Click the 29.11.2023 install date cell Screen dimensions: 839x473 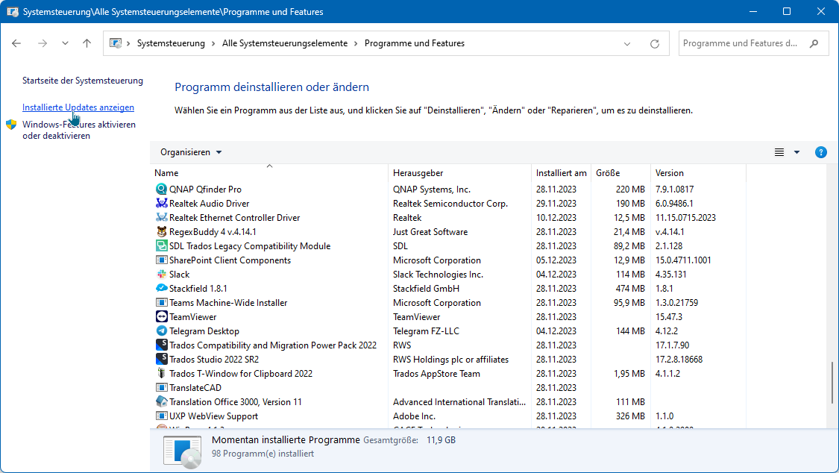pos(556,204)
